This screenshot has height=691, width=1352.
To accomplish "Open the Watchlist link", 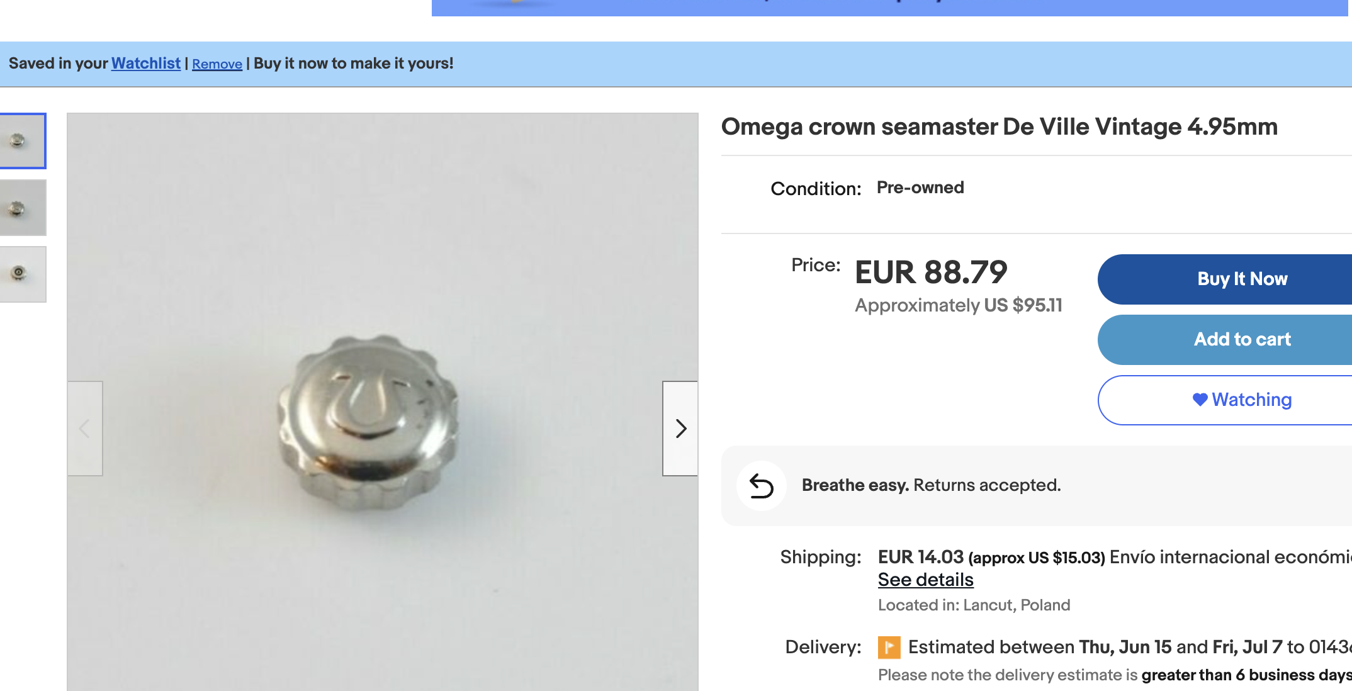I will tap(146, 64).
